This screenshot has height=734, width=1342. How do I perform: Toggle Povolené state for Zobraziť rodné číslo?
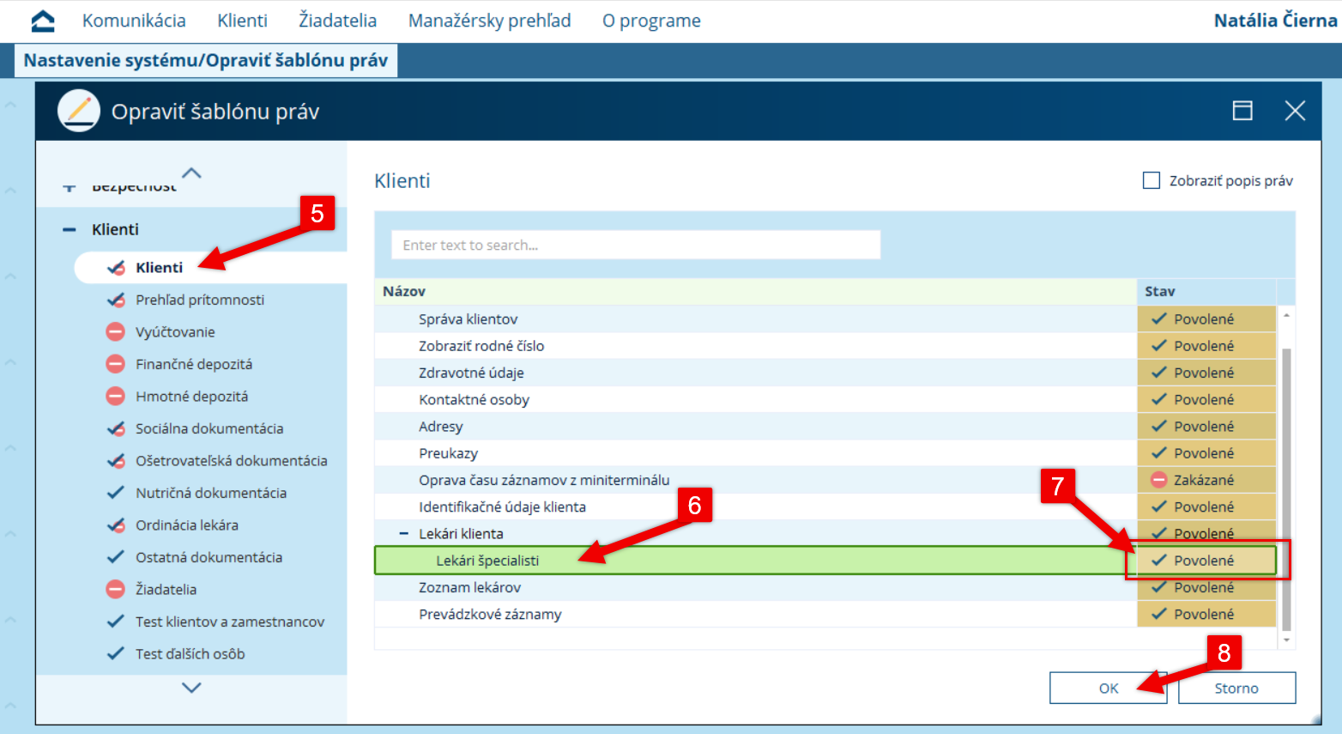[x=1206, y=346]
